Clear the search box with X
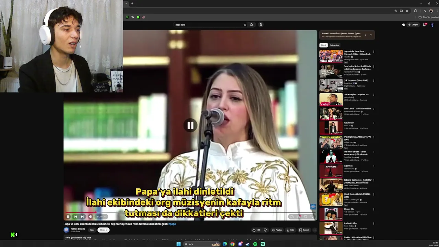Screen dimensions: 439x247 click(x=245, y=25)
